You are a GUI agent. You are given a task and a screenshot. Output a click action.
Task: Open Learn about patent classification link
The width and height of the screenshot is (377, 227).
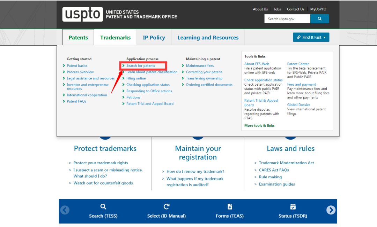[152, 72]
